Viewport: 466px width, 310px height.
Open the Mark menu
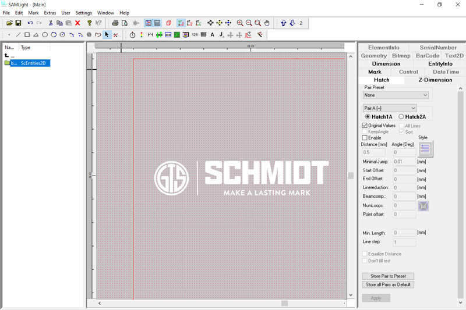33,13
